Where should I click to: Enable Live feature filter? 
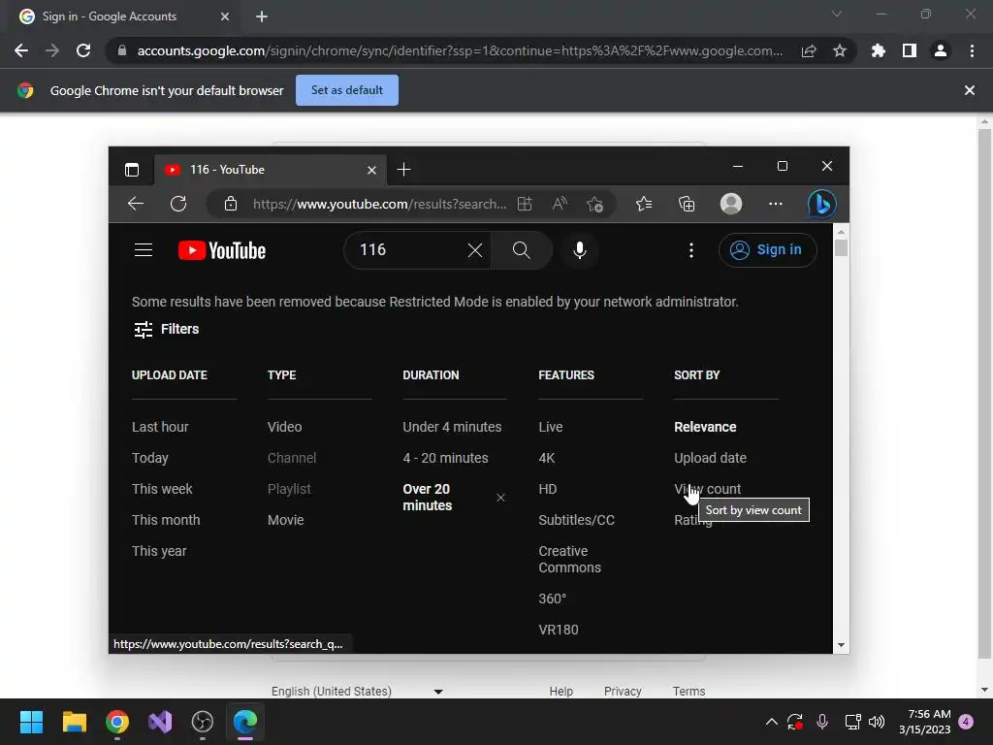pyautogui.click(x=551, y=427)
